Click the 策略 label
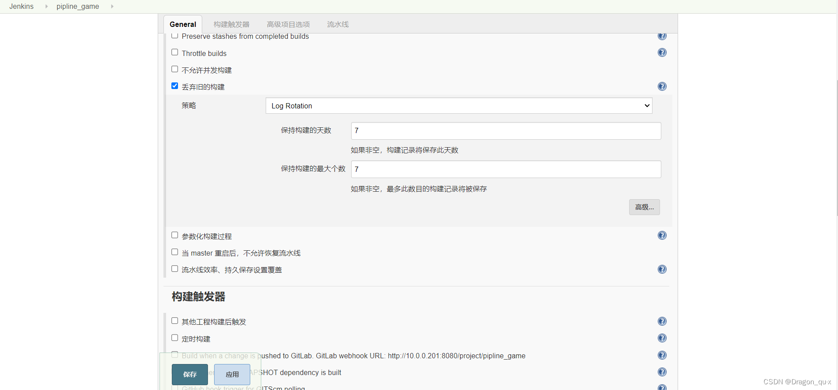 click(x=189, y=105)
